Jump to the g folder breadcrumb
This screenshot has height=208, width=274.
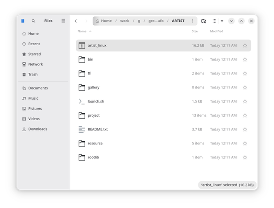(139, 21)
